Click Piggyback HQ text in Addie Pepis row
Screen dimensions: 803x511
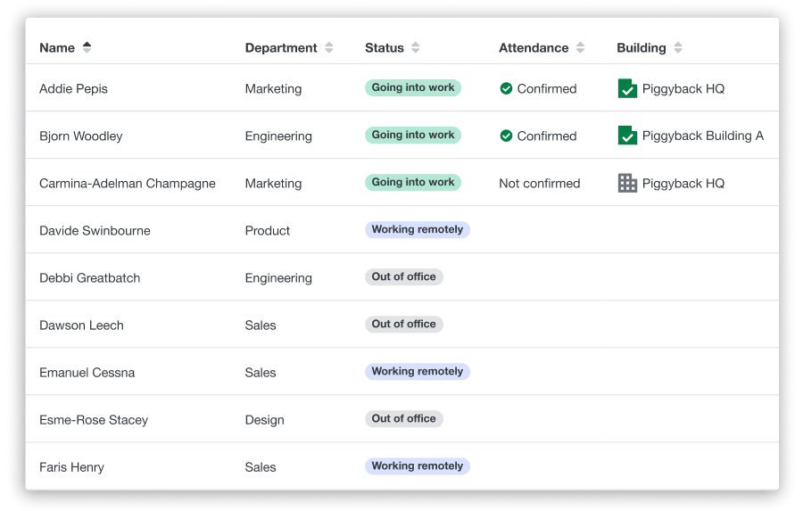683,88
